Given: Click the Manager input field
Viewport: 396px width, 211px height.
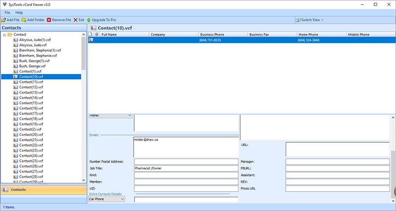Looking at the screenshot, I should coord(338,162).
